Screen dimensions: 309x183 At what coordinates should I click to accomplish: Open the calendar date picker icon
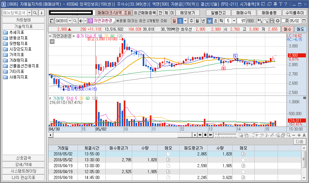click(x=304, y=21)
